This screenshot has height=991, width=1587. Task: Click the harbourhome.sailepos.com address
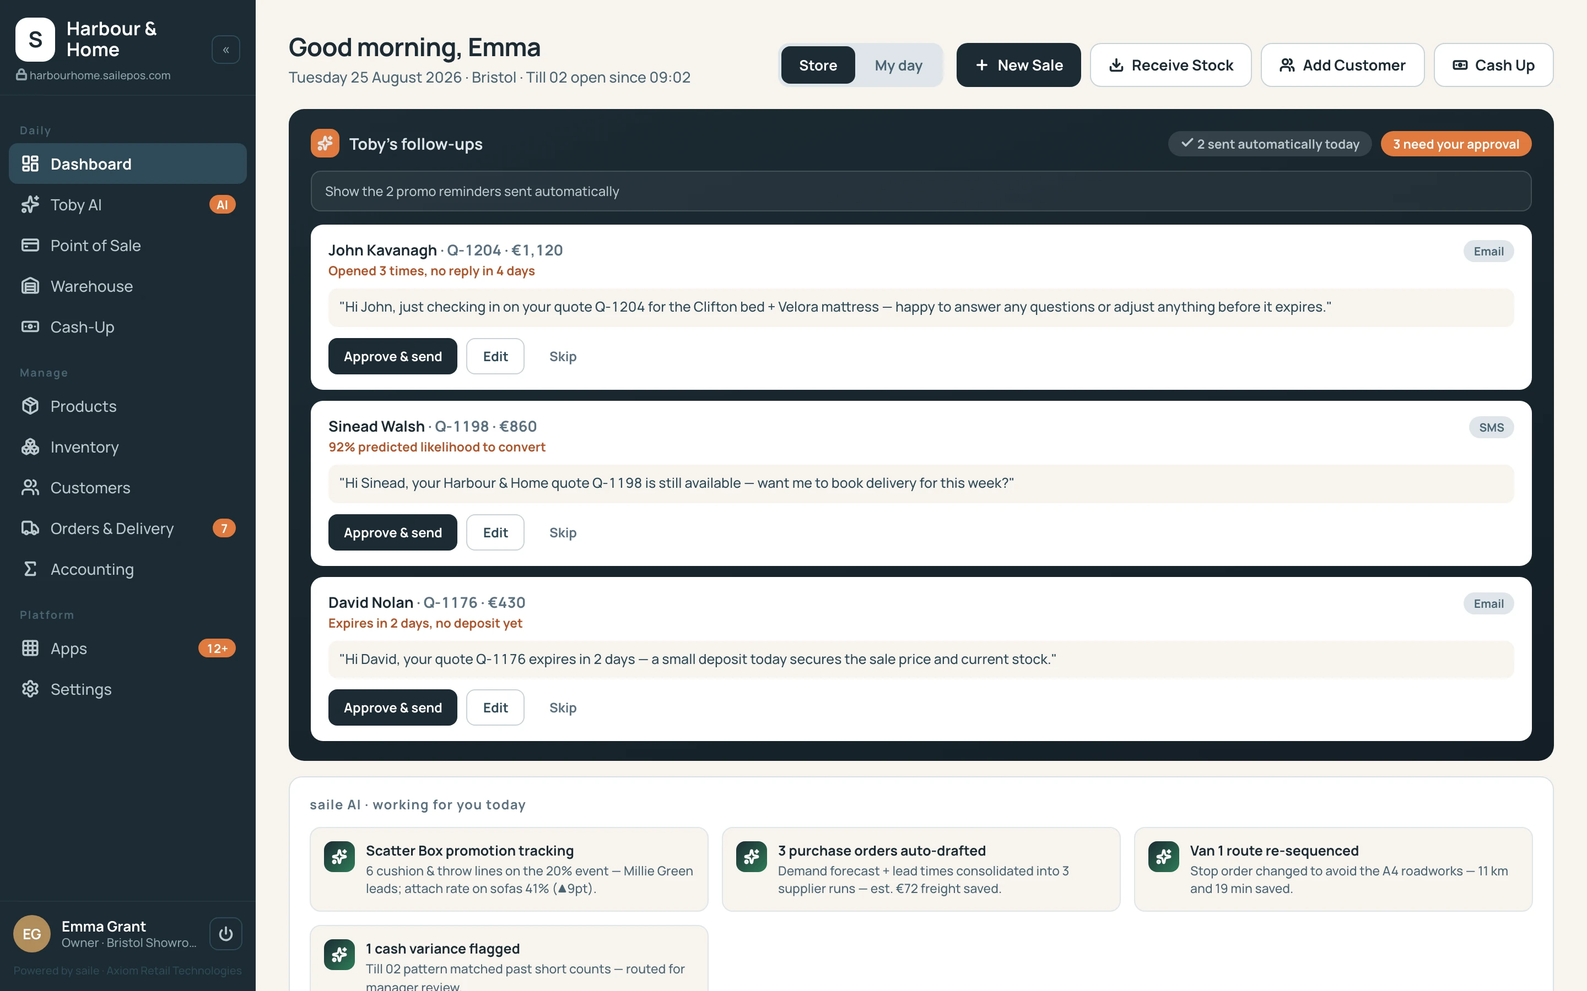[100, 75]
